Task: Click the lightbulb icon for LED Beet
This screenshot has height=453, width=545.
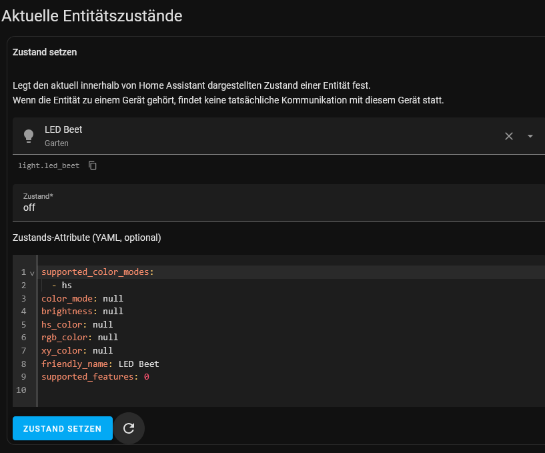Action: click(x=29, y=136)
